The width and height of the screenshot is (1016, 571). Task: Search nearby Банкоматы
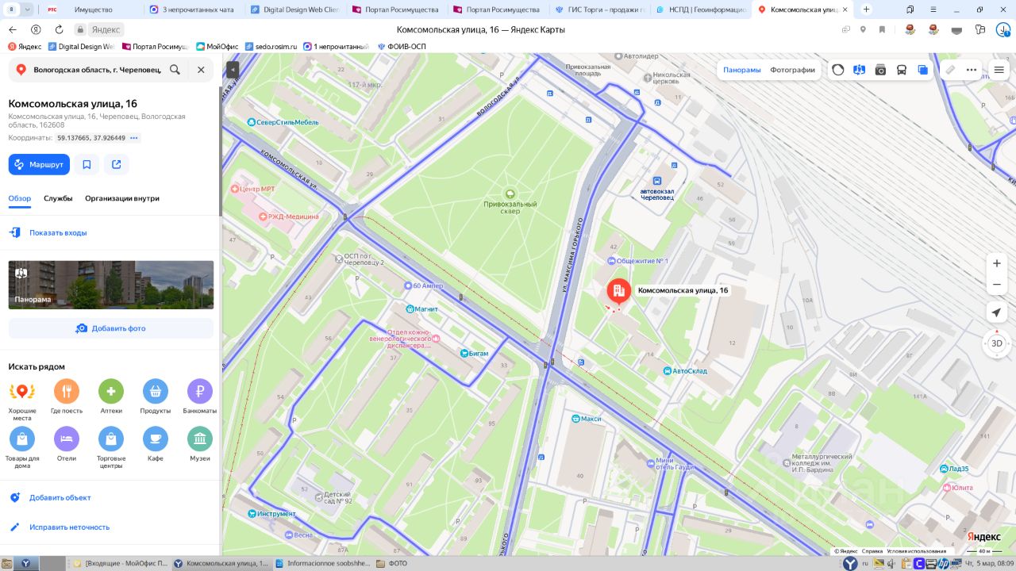pyautogui.click(x=200, y=397)
